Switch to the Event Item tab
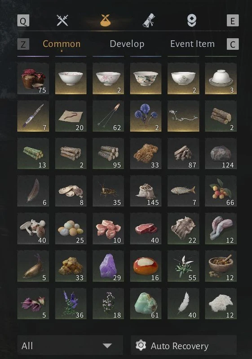 [192, 44]
